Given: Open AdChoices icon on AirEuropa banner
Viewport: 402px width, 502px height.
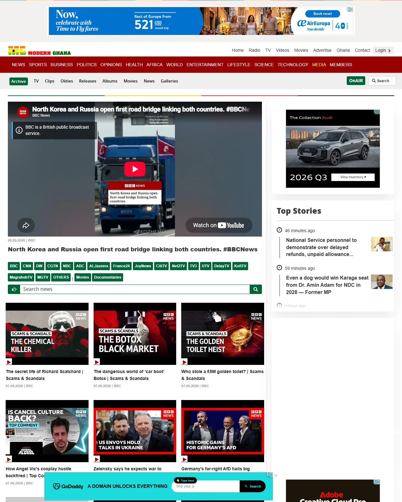Looking at the screenshot, I should point(350,9).
